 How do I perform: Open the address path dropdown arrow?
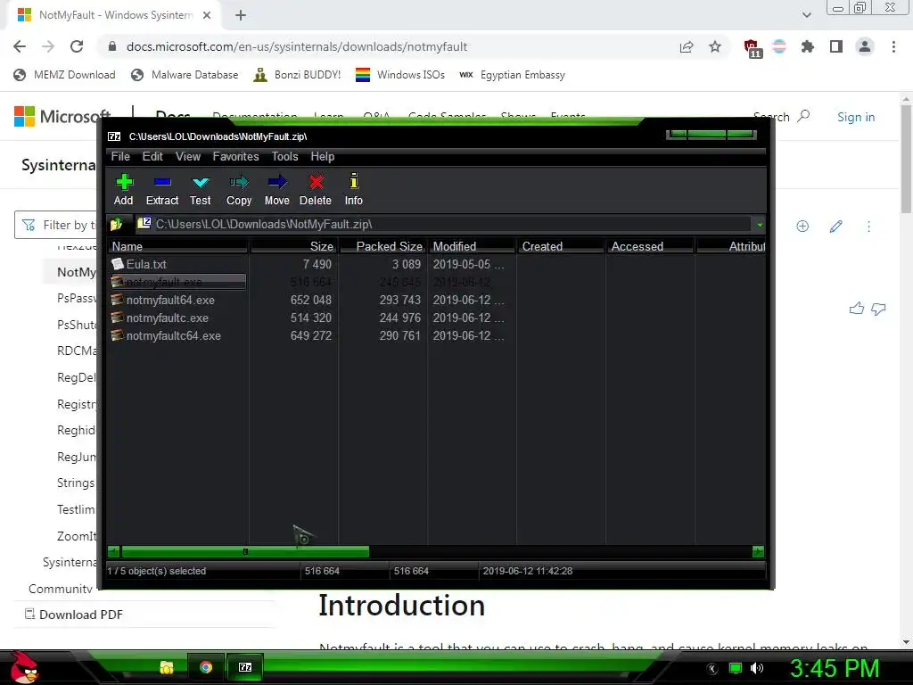pyautogui.click(x=760, y=225)
